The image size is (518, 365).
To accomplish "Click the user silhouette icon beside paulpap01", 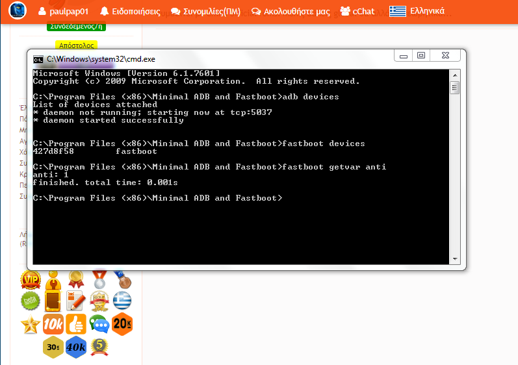I will [42, 11].
